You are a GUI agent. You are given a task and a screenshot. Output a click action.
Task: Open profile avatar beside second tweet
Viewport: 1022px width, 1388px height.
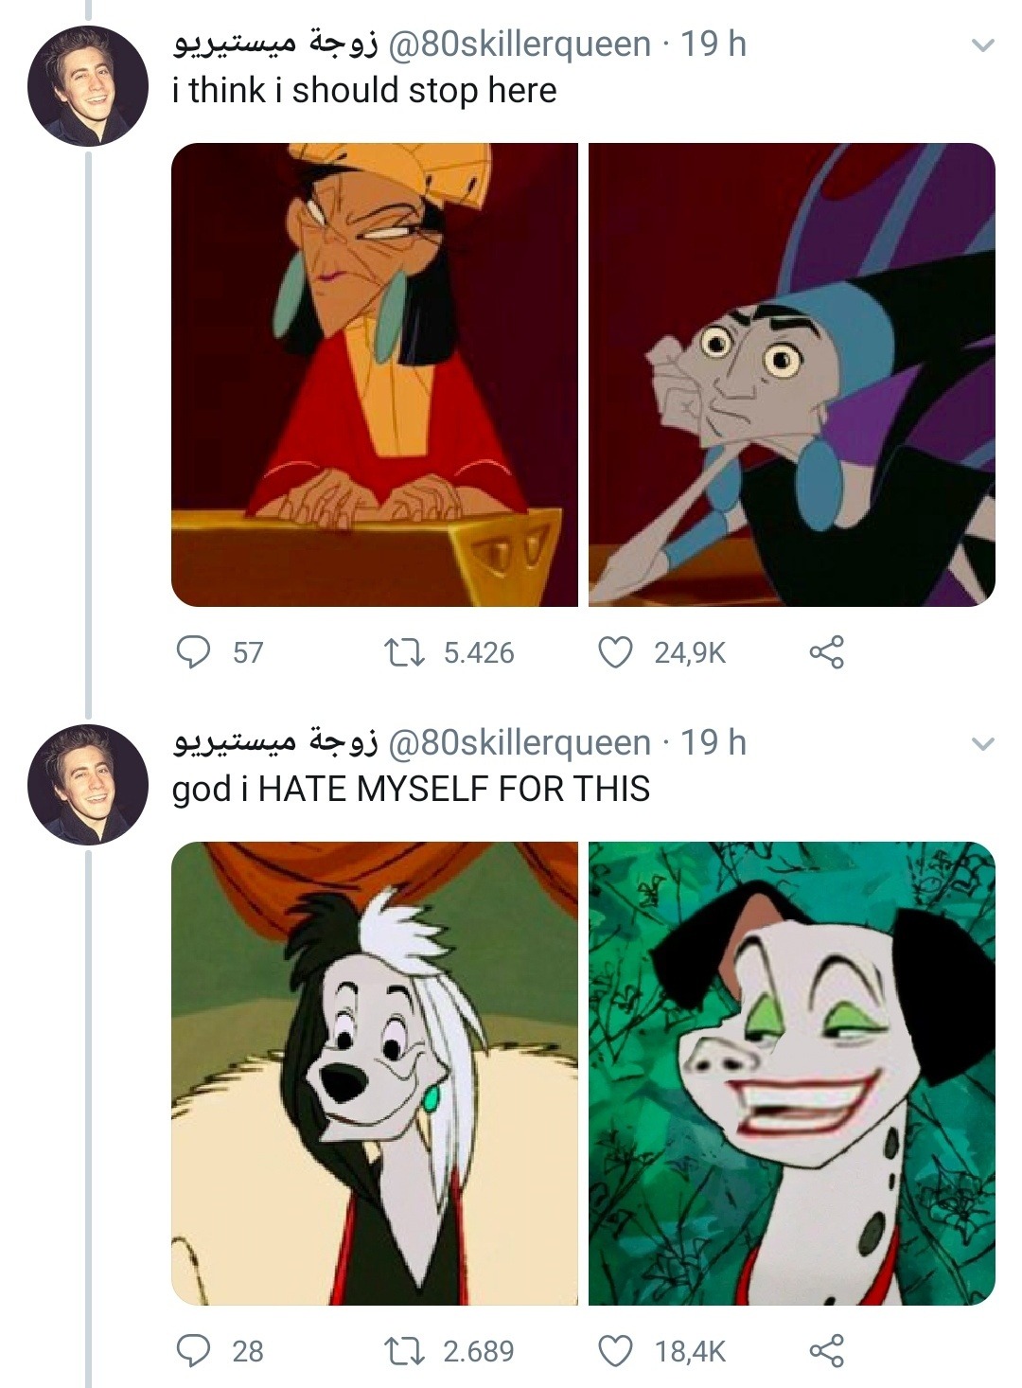coord(87,785)
